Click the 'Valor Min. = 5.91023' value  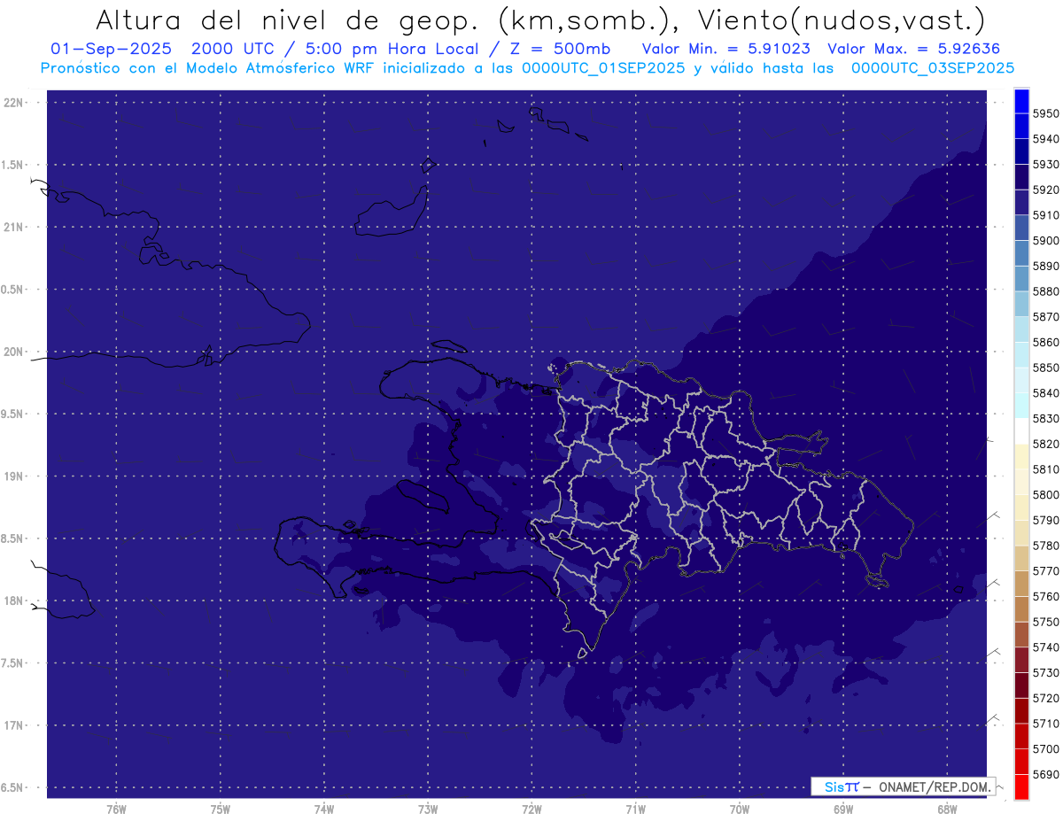tap(725, 48)
